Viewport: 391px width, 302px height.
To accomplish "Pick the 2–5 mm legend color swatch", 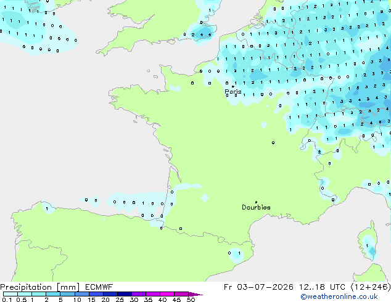I will pyautogui.click(x=53, y=294).
